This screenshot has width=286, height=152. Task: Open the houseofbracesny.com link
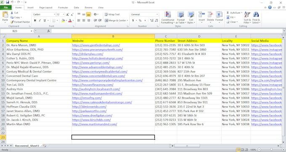coord(93,85)
